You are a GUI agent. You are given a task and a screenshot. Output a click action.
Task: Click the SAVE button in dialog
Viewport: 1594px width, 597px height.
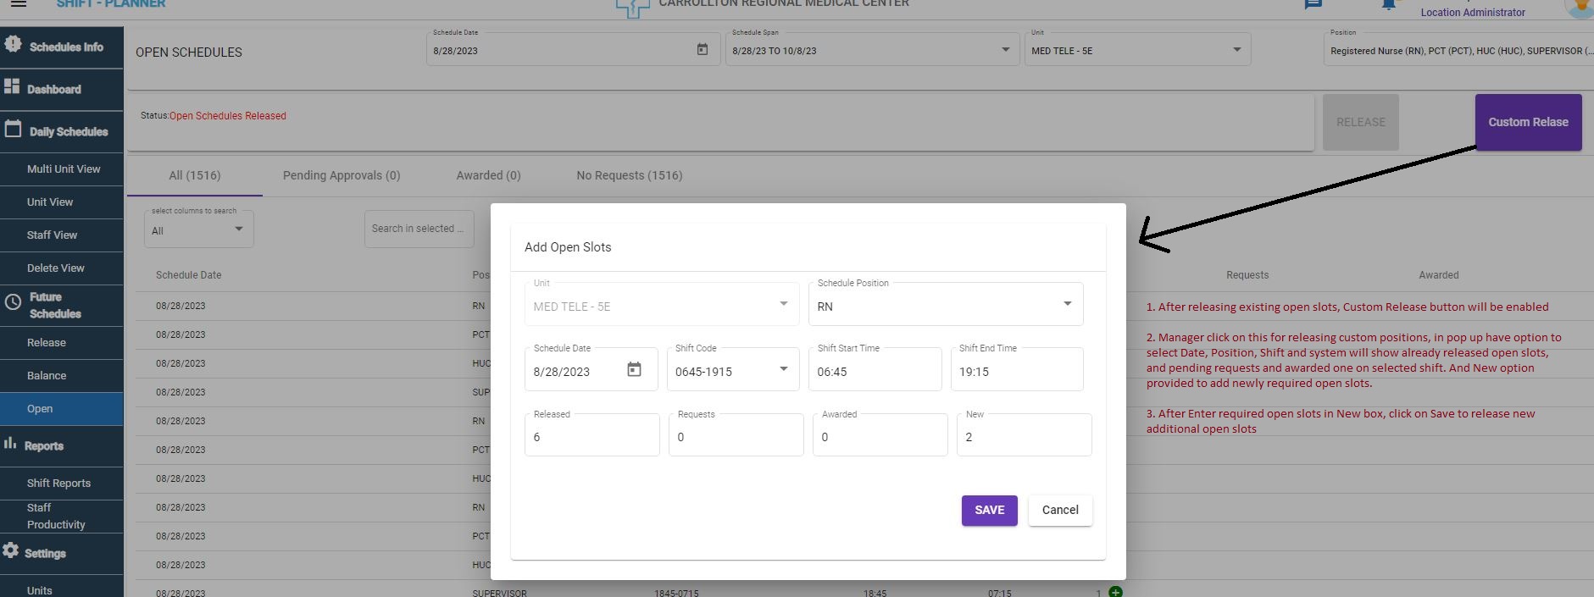pyautogui.click(x=989, y=510)
